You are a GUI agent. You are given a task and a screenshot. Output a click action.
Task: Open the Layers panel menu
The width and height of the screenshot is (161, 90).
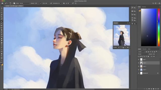tap(160, 49)
